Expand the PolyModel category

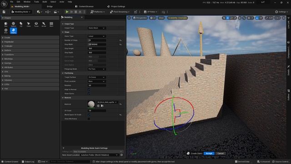click(x=30, y=42)
